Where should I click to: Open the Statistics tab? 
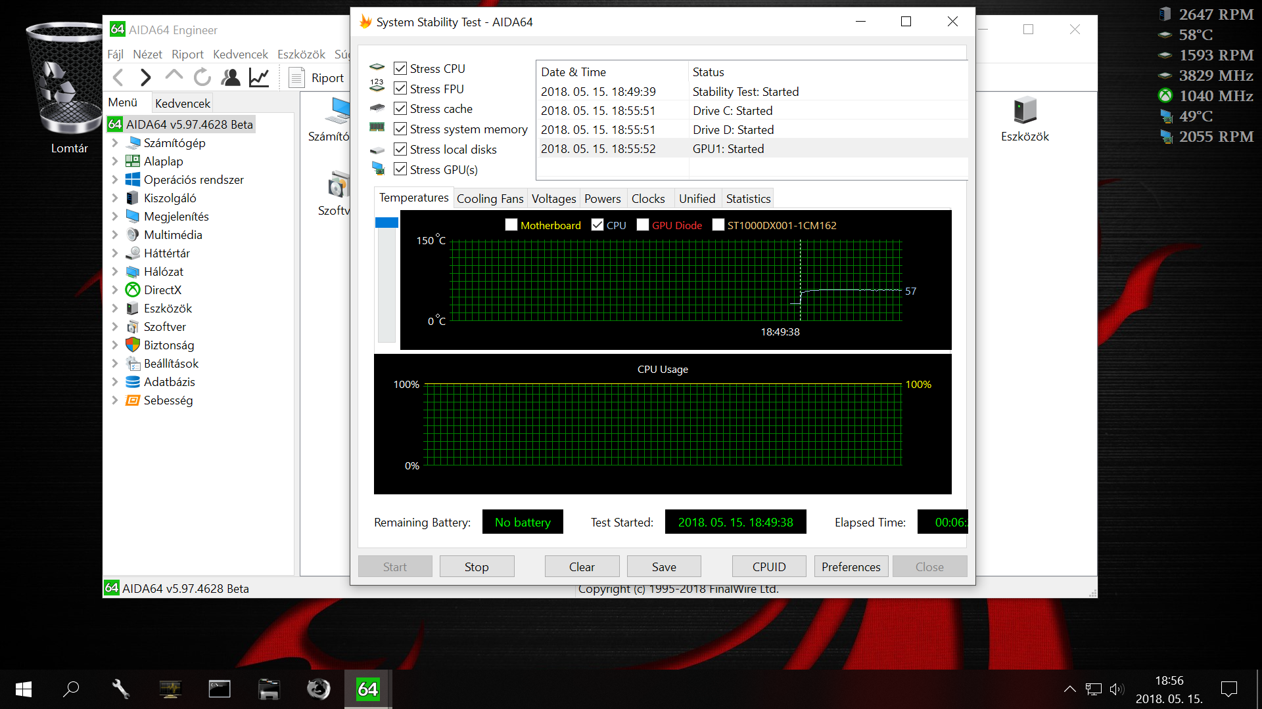[748, 198]
